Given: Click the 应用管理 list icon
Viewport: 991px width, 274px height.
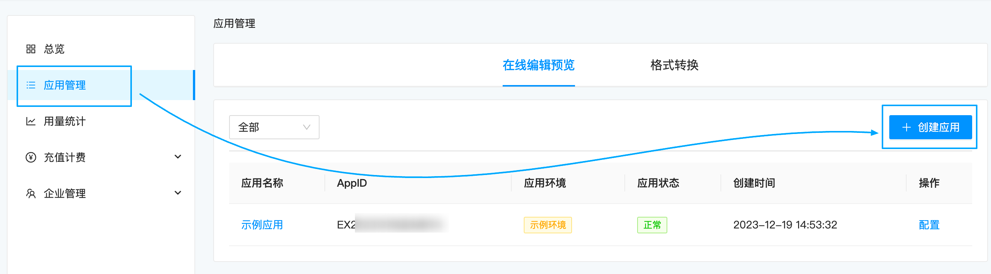Looking at the screenshot, I should (31, 85).
